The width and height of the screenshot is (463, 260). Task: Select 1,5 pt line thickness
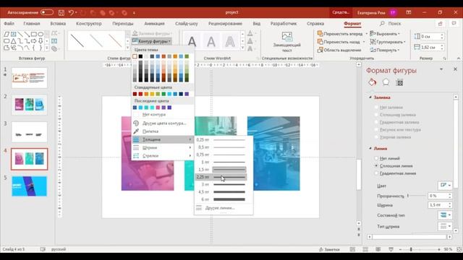tap(221, 170)
